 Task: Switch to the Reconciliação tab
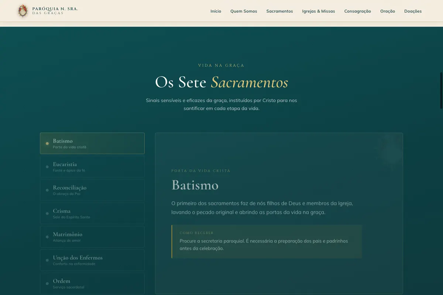click(x=92, y=190)
